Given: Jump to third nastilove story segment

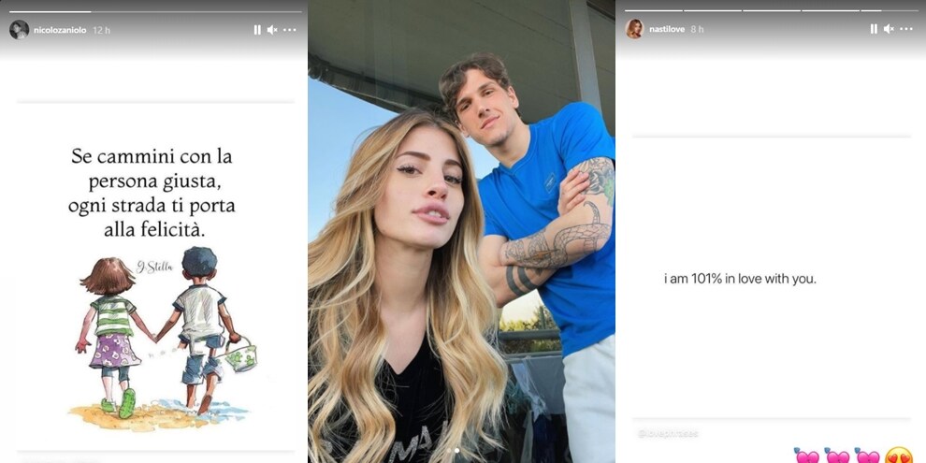Looking at the screenshot, I should (x=772, y=10).
